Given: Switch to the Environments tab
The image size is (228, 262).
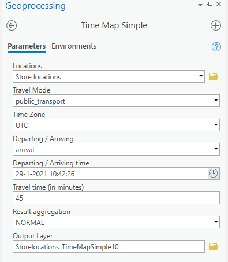Looking at the screenshot, I should (x=74, y=46).
